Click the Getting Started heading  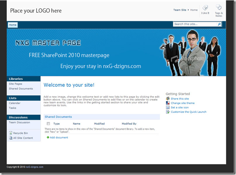pos(178,94)
